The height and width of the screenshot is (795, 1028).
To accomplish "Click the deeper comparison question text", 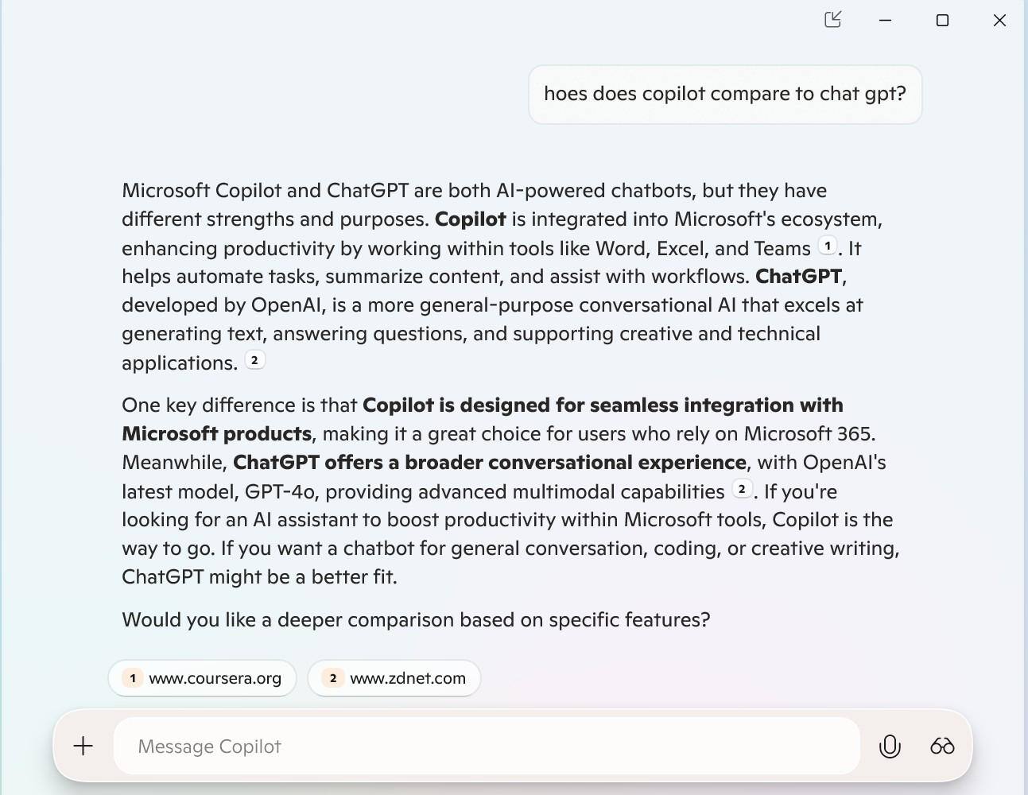I will pos(415,619).
